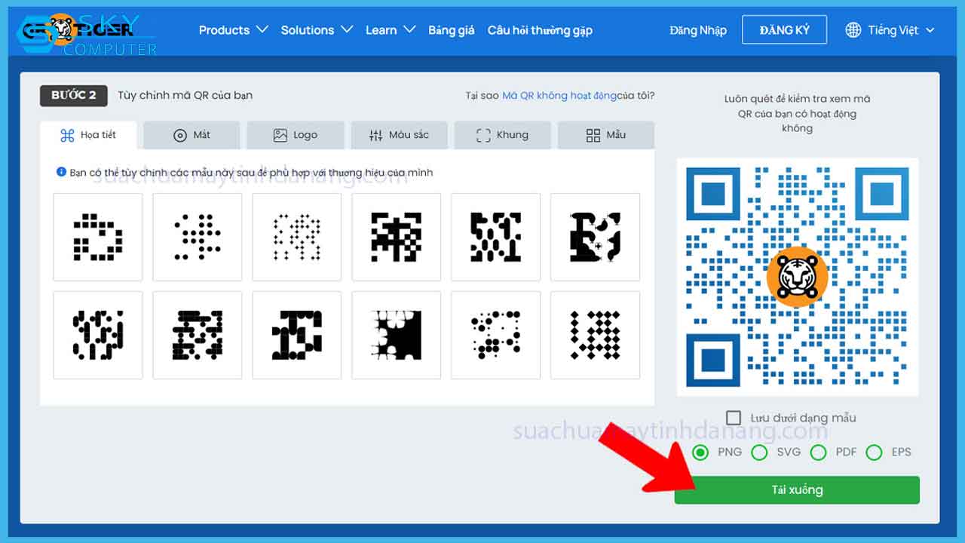Pick the vertical rounded-bars QR pattern

98,335
